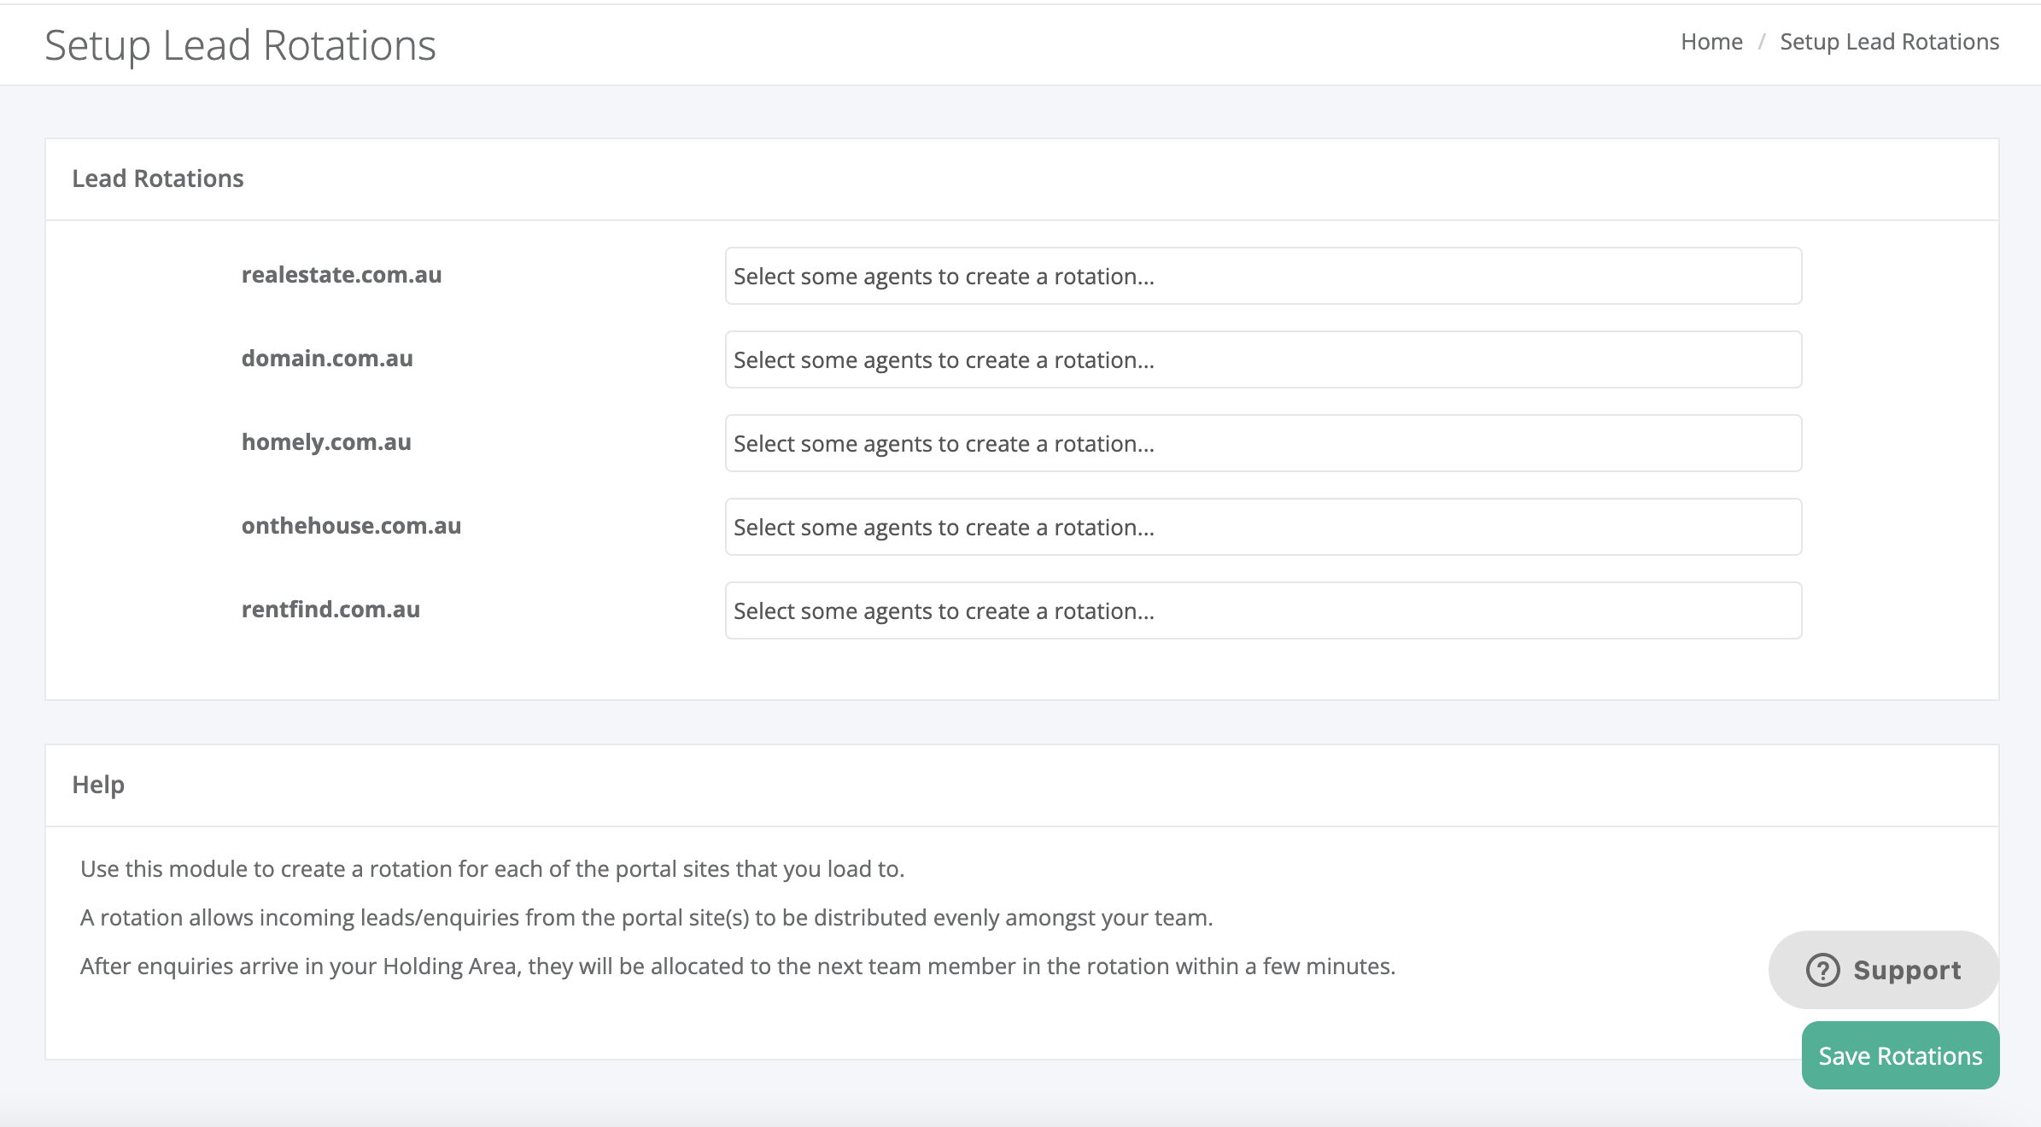The image size is (2041, 1127).
Task: Open the homely.com.au agents selector
Action: pyautogui.click(x=1262, y=443)
